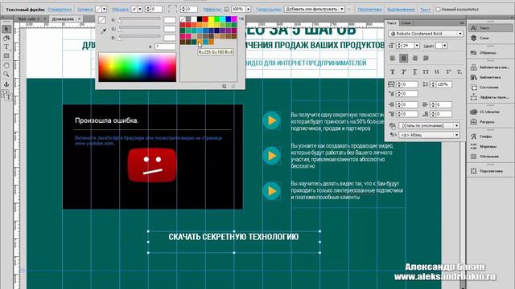Click the Effects link in toolbar
The height and width of the screenshot is (289, 515).
(212, 10)
